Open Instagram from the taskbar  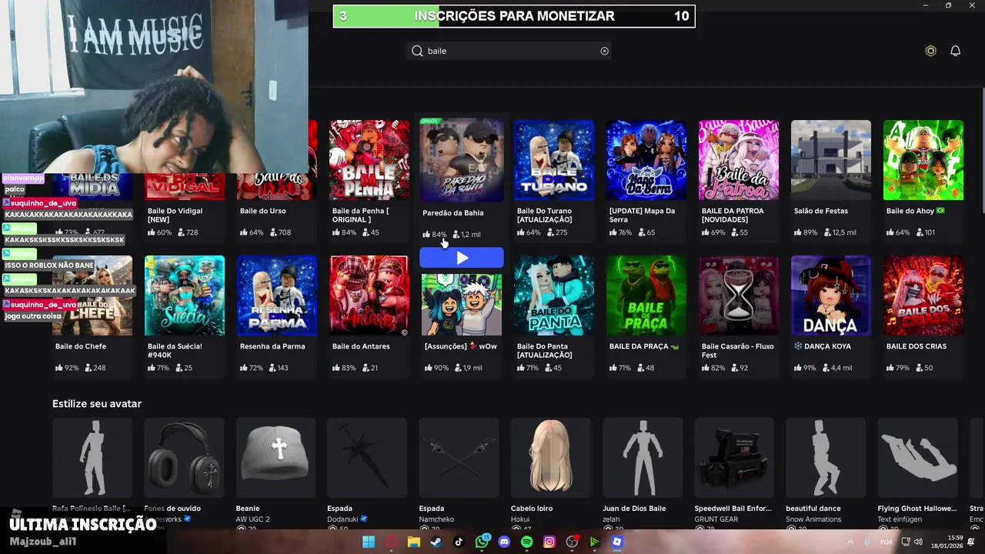pos(549,542)
